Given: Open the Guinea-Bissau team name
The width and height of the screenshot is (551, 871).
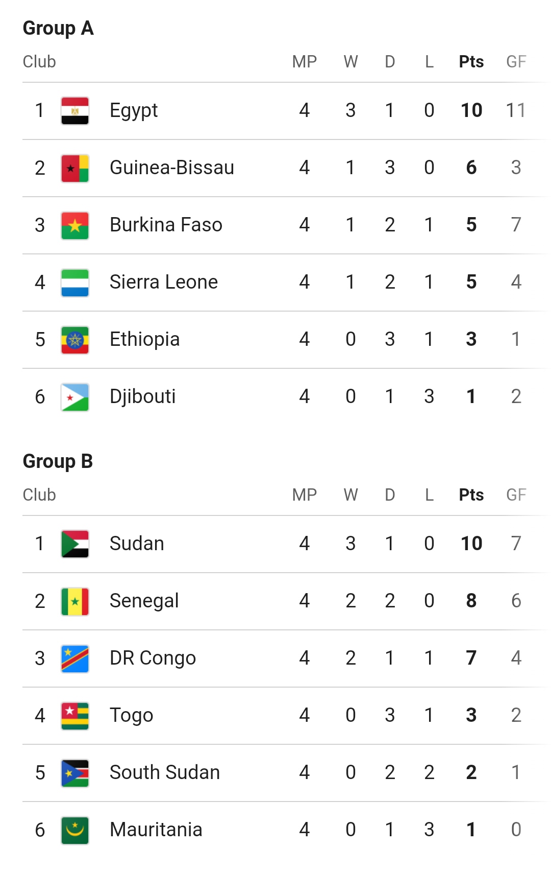Looking at the screenshot, I should click(171, 168).
